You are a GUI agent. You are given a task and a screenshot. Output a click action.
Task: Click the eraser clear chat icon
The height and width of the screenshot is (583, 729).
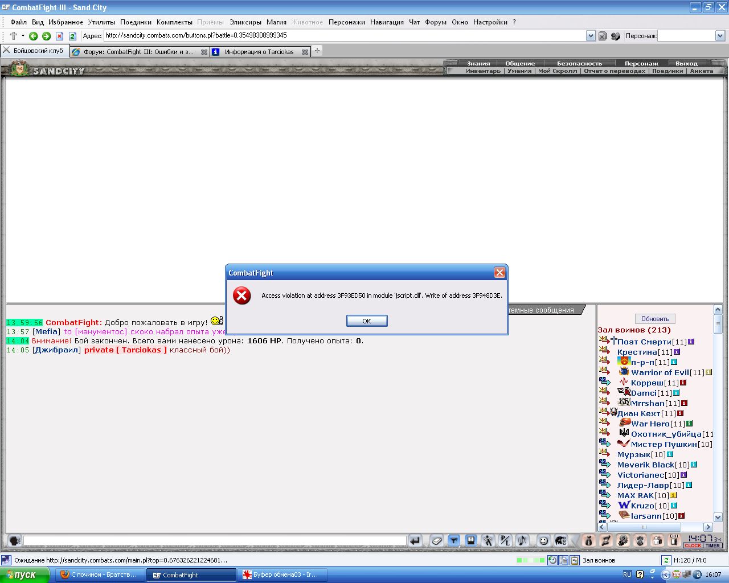pos(436,540)
